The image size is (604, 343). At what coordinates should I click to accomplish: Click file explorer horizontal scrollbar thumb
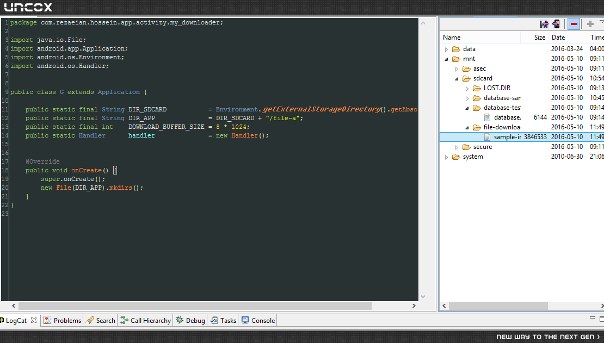(x=498, y=305)
